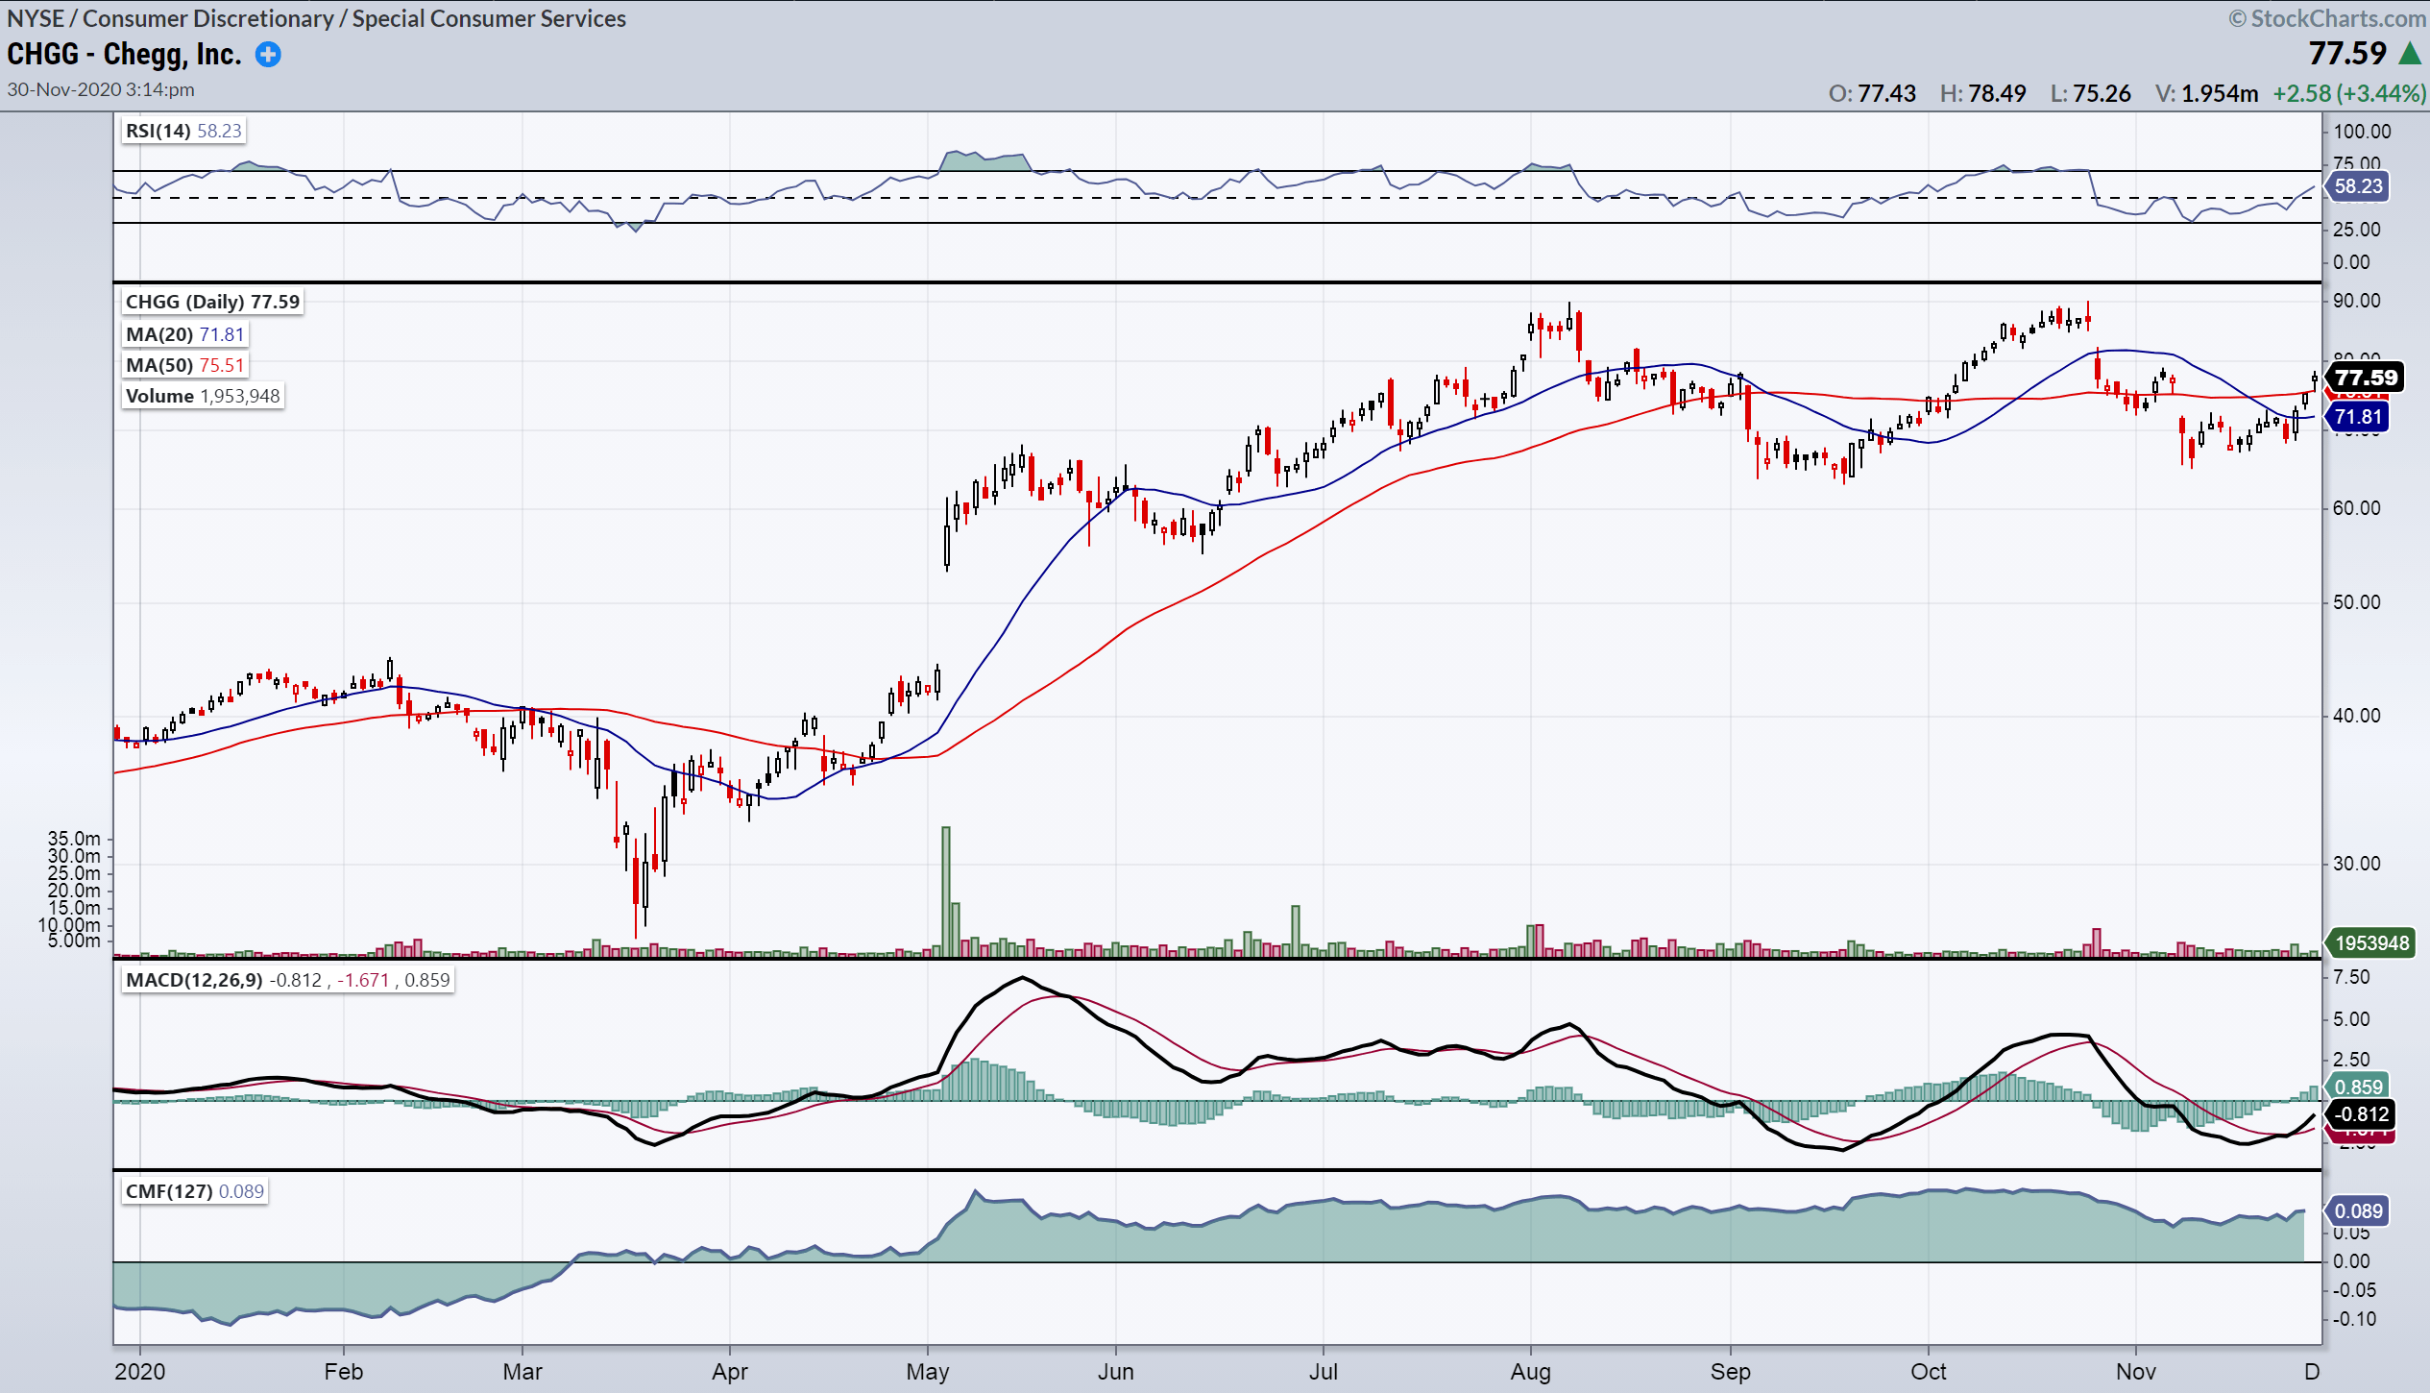Viewport: 2430px width, 1393px height.
Task: Open Special Consumer Services industry link
Action: coord(489,18)
